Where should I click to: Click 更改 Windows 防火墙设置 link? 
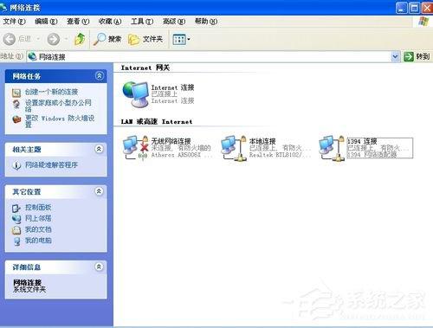pos(60,121)
